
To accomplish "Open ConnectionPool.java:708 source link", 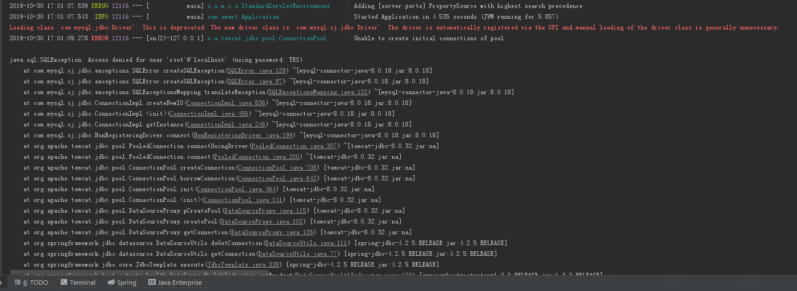I will coord(277,167).
